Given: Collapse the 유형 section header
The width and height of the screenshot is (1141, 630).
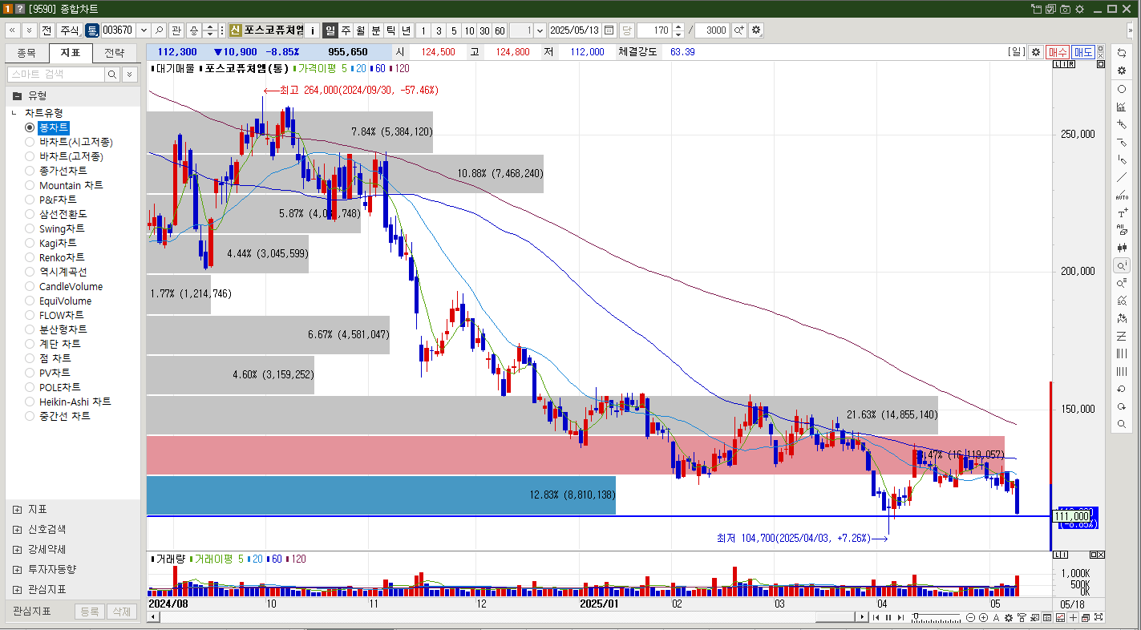Looking at the screenshot, I should coord(73,95).
